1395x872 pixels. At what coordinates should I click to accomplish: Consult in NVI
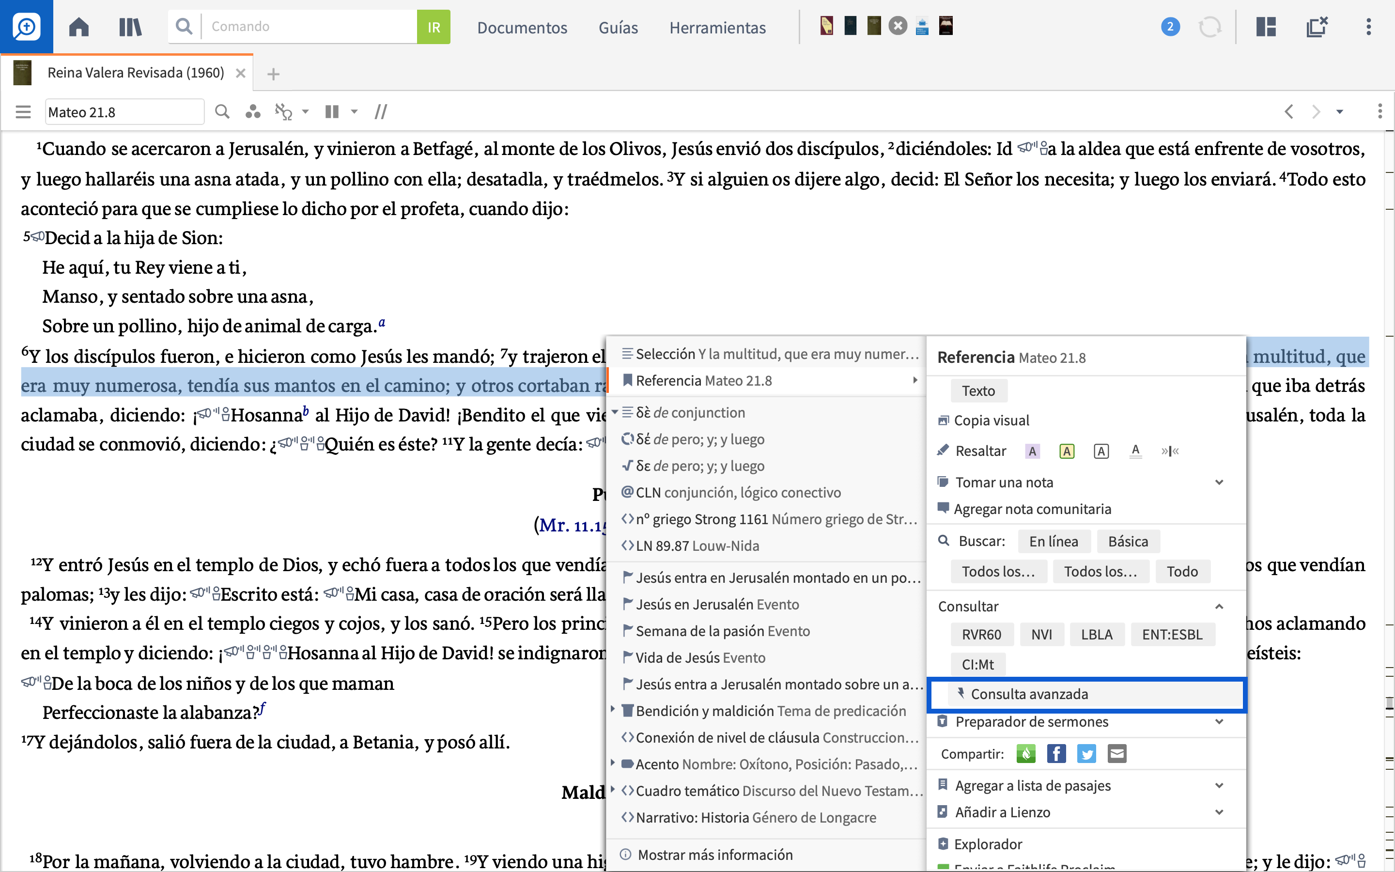(x=1041, y=635)
